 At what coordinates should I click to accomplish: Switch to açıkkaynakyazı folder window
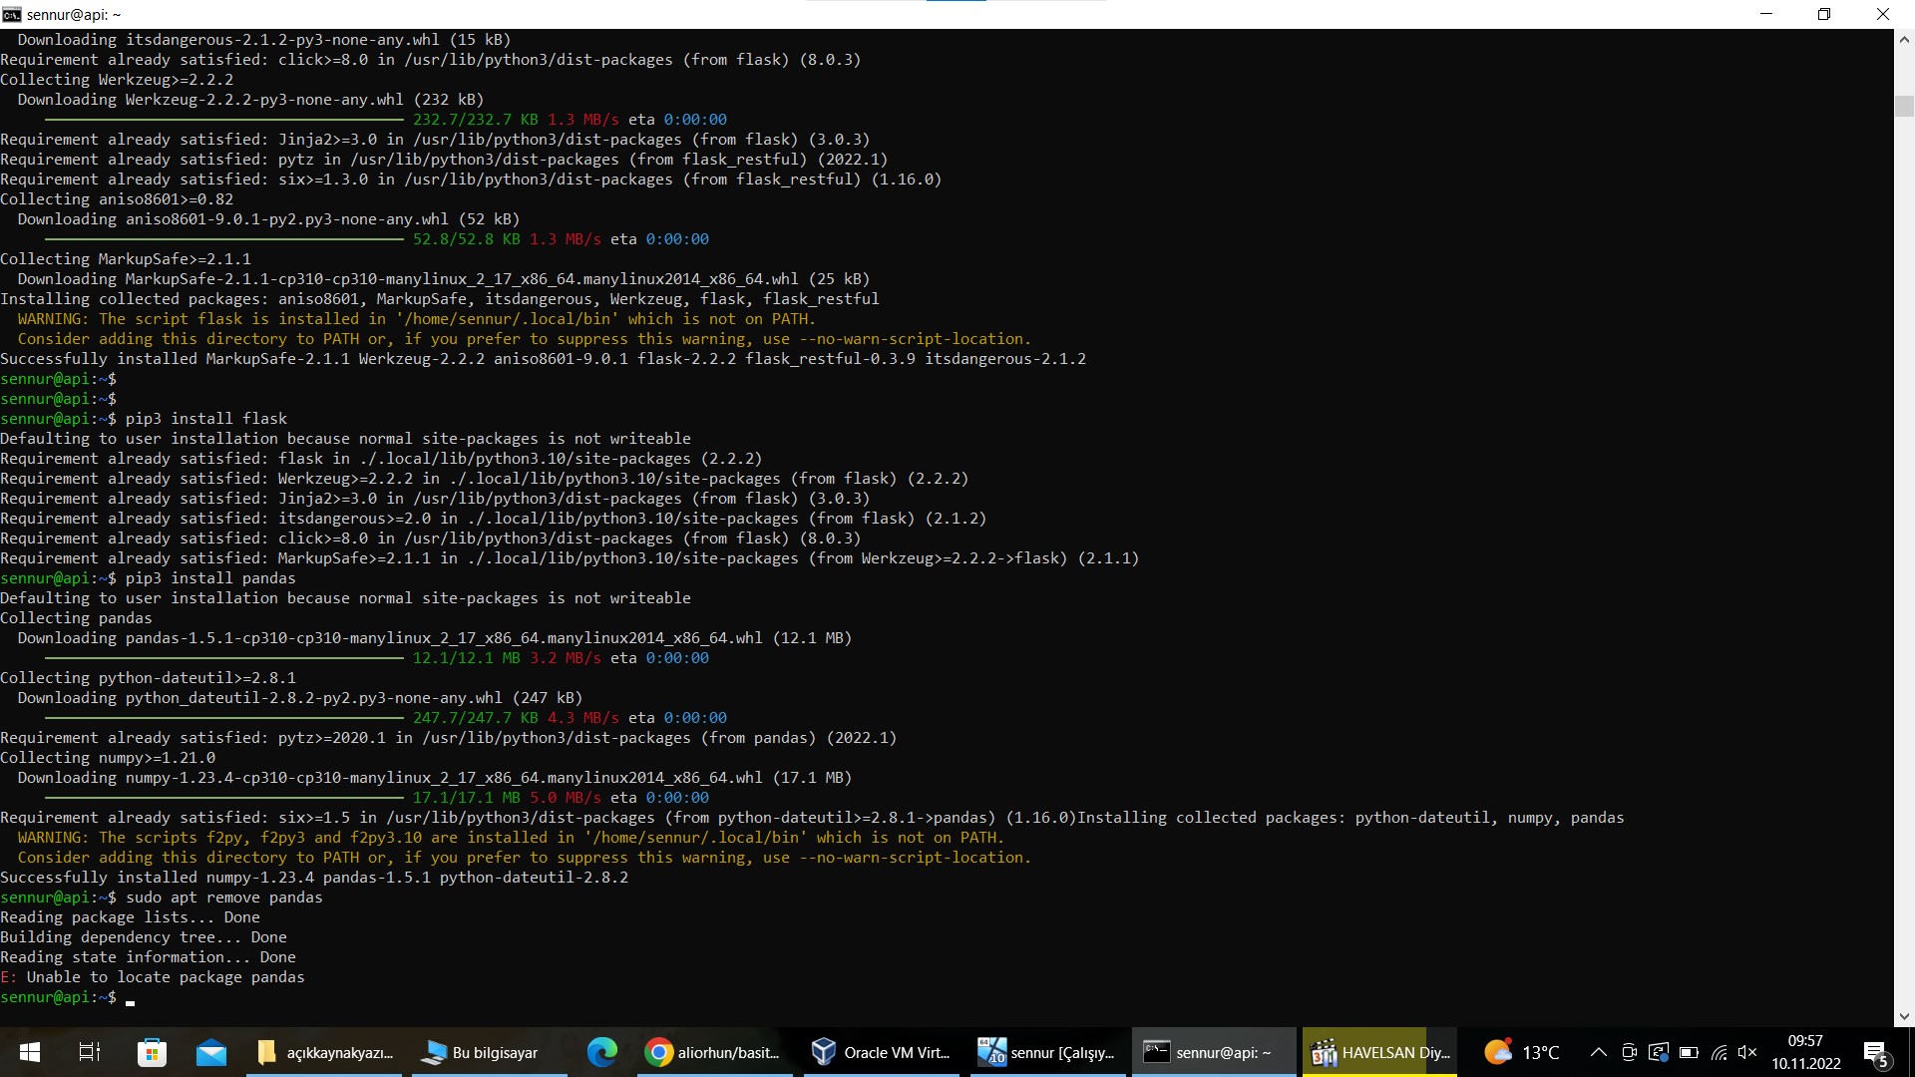click(x=326, y=1052)
